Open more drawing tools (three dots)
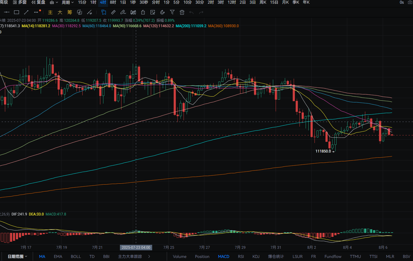 pyautogui.click(x=37, y=12)
